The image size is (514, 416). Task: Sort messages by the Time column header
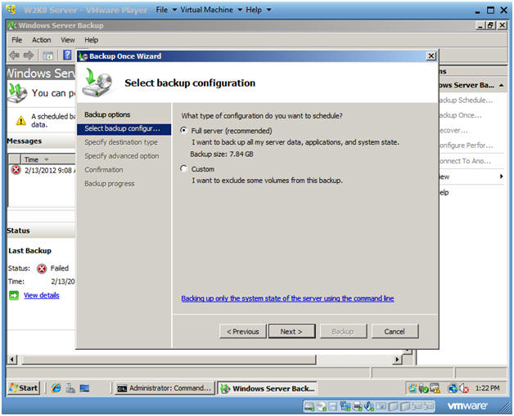point(48,159)
